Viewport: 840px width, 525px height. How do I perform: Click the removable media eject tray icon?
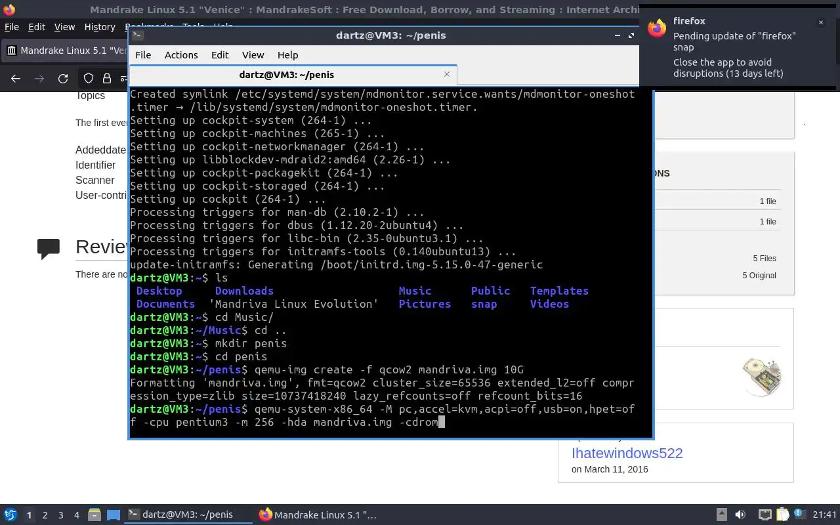(721, 514)
